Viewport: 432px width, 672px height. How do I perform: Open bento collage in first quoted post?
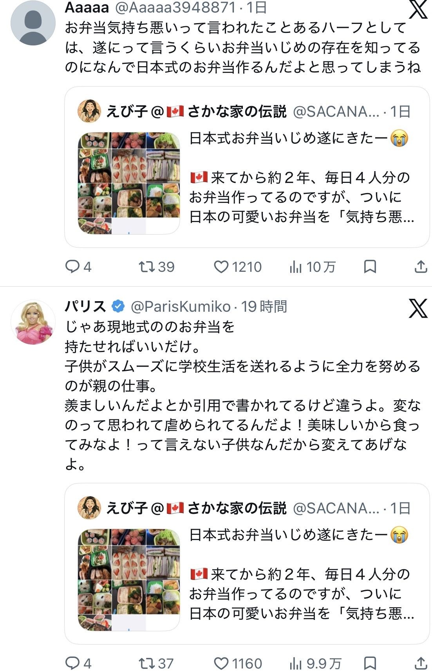pyautogui.click(x=129, y=183)
